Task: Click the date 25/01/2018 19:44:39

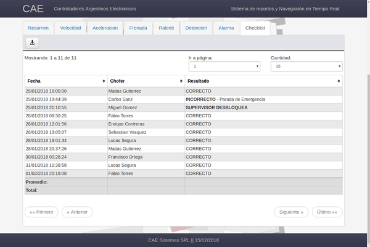Action: [x=46, y=99]
